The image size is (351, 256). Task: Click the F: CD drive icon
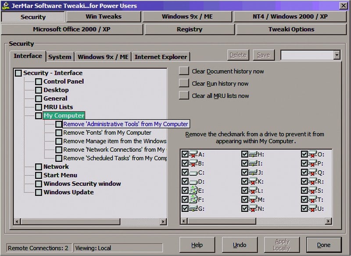pos(193,199)
